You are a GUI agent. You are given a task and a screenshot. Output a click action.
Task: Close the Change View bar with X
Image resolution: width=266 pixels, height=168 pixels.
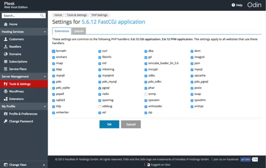(44, 165)
